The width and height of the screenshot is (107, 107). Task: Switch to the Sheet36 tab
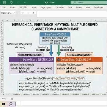45,95
